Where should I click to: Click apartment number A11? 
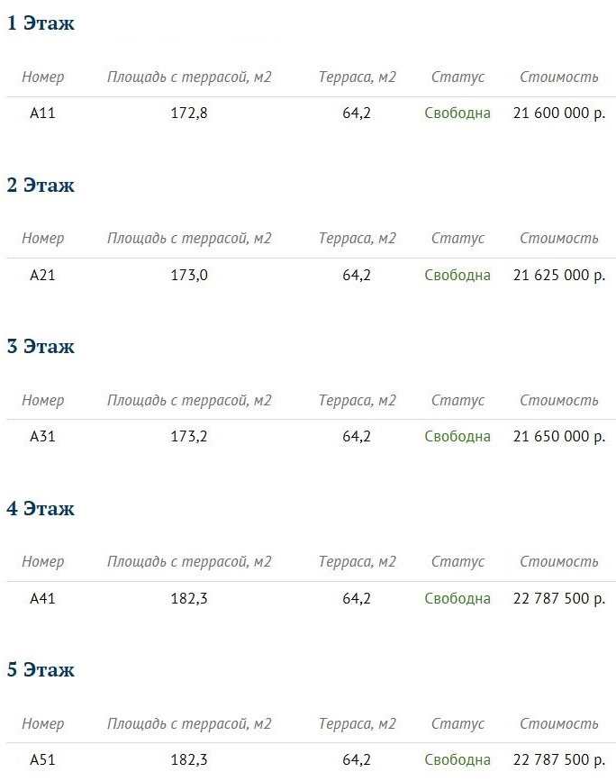coord(42,114)
